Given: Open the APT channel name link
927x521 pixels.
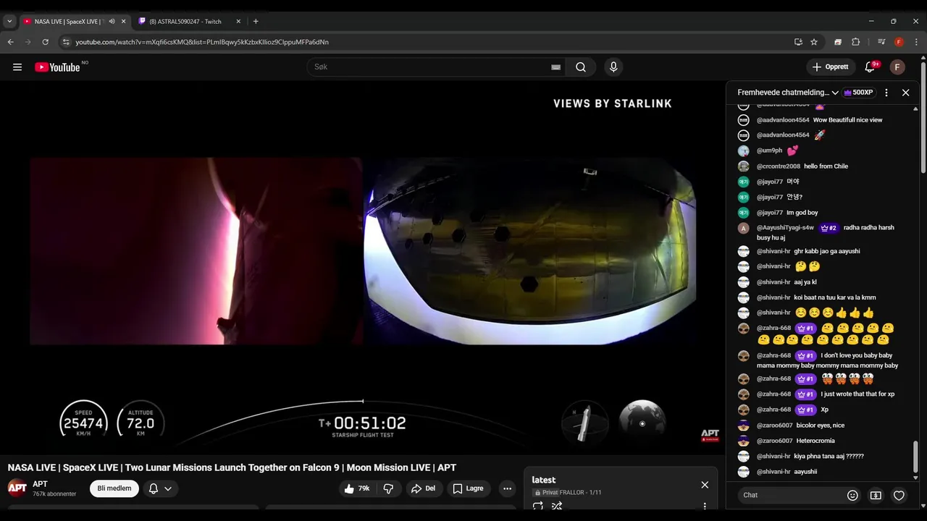Looking at the screenshot, I should 40,484.
